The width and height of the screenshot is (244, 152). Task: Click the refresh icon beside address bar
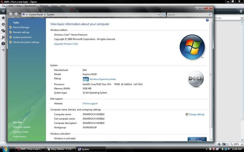(163, 15)
